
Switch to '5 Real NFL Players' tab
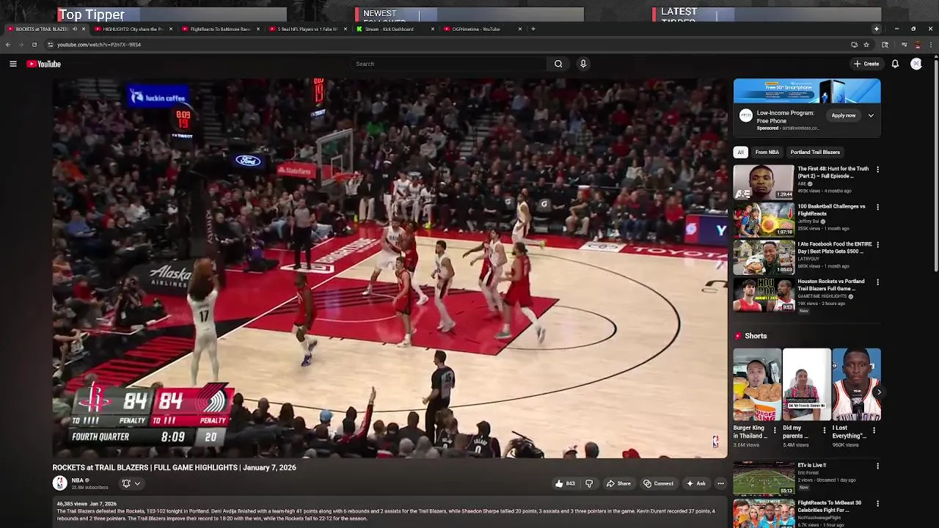point(307,29)
